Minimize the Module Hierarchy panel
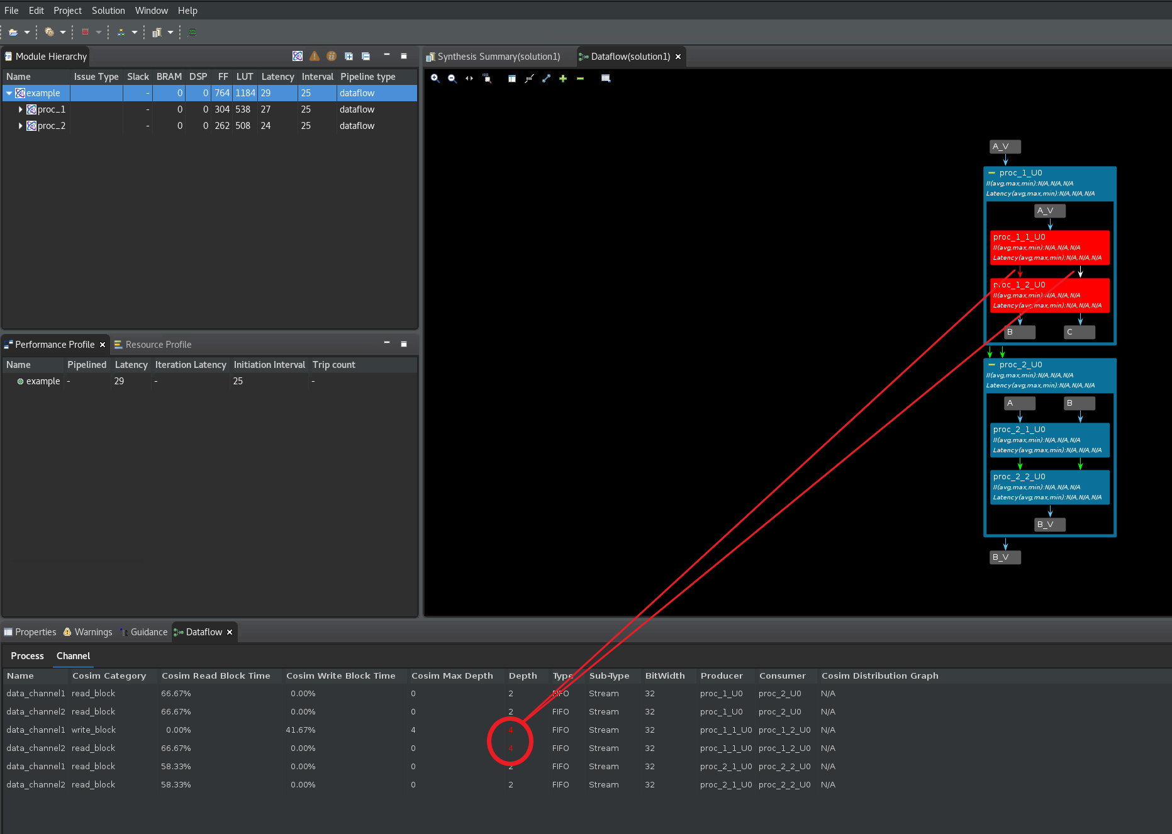Viewport: 1172px width, 834px height. pyautogui.click(x=387, y=55)
